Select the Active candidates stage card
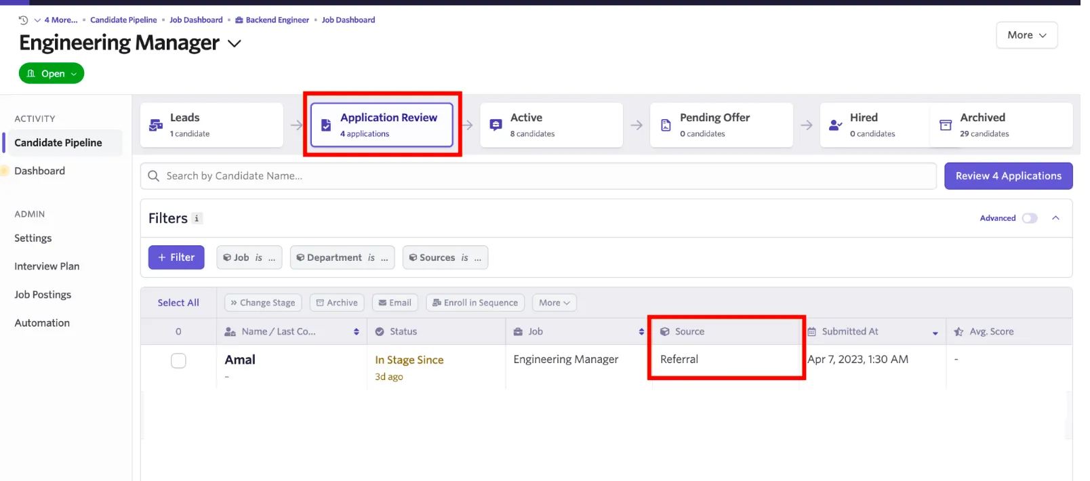The image size is (1090, 481). click(551, 125)
